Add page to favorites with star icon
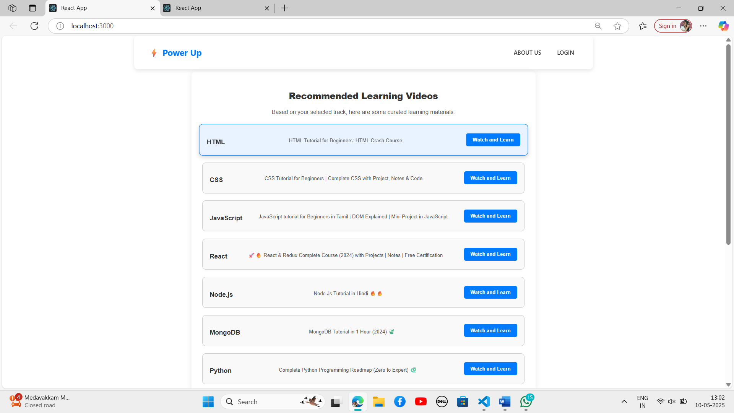The width and height of the screenshot is (734, 413). tap(617, 26)
